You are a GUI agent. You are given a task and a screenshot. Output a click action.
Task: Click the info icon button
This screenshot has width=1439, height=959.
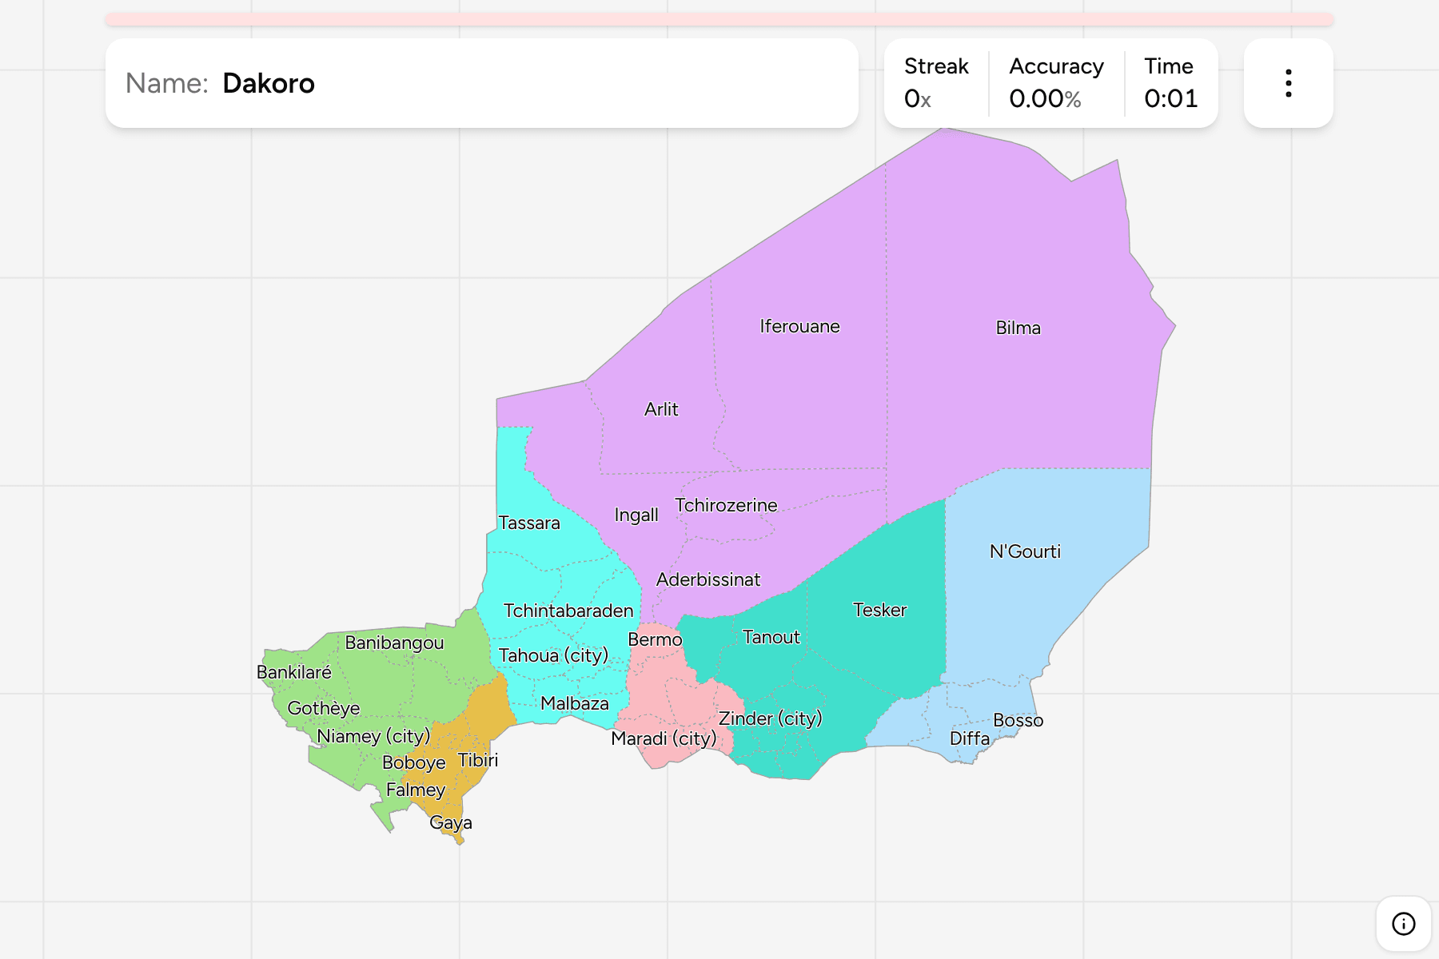pos(1403,924)
